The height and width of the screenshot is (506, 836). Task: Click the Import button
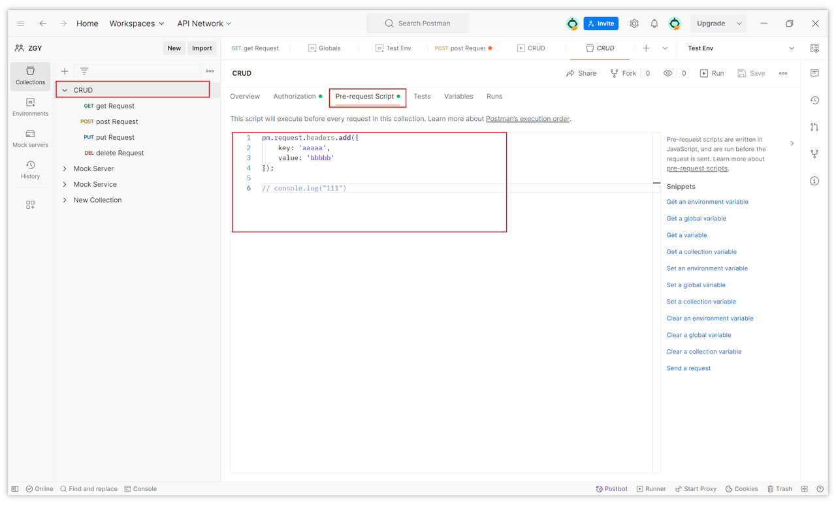point(202,48)
